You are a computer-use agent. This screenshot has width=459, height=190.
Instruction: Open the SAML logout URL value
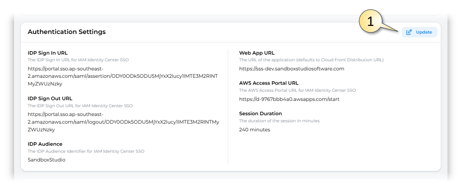click(x=123, y=122)
